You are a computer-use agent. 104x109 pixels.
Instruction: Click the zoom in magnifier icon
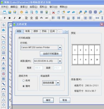pos(80,12)
